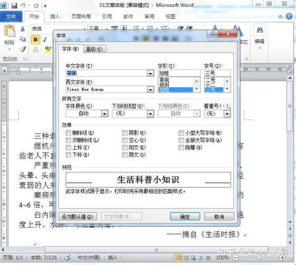Screen dimensions: 296x265
Task: Click the text highlight color icon
Action: [x=48, y=49]
